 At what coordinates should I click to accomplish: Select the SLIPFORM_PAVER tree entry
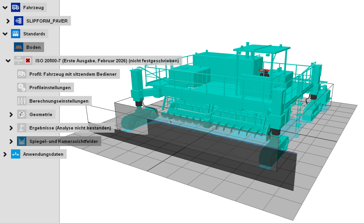pos(47,21)
